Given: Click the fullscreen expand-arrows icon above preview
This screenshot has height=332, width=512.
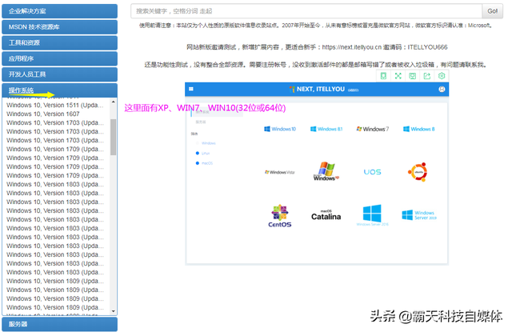Looking at the screenshot, I should click(x=398, y=76).
